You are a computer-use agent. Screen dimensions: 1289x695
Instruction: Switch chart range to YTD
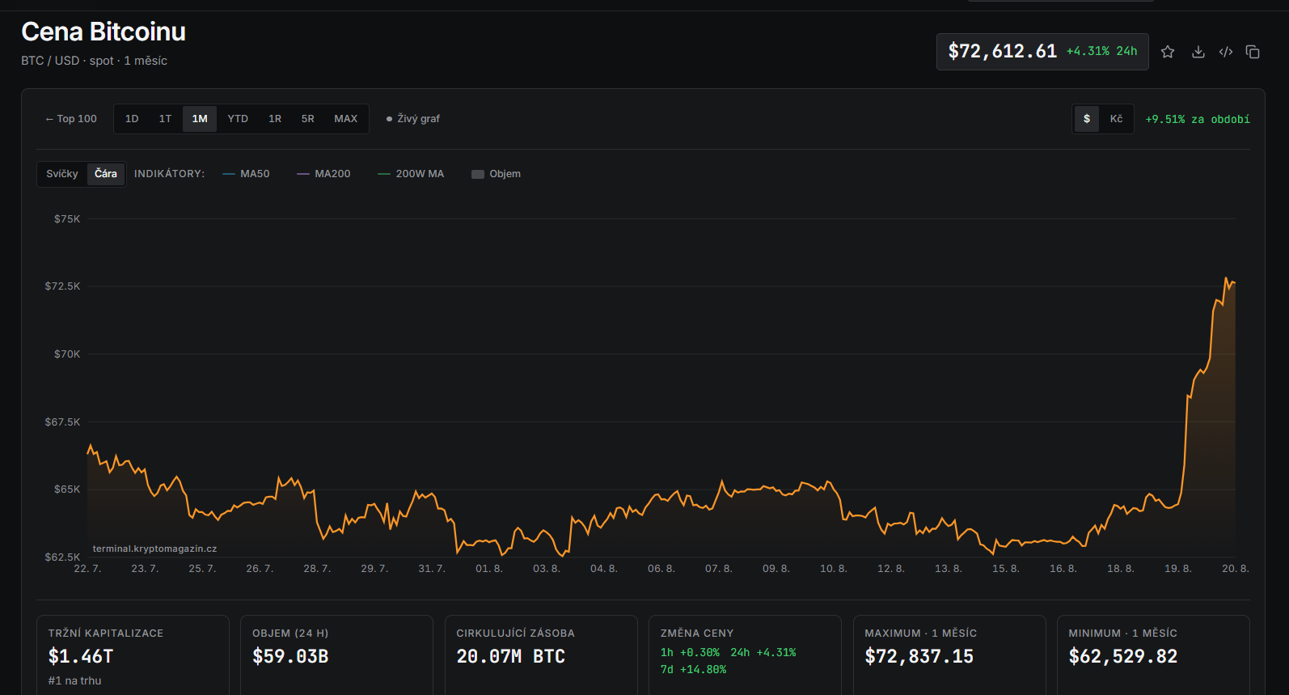click(x=238, y=119)
